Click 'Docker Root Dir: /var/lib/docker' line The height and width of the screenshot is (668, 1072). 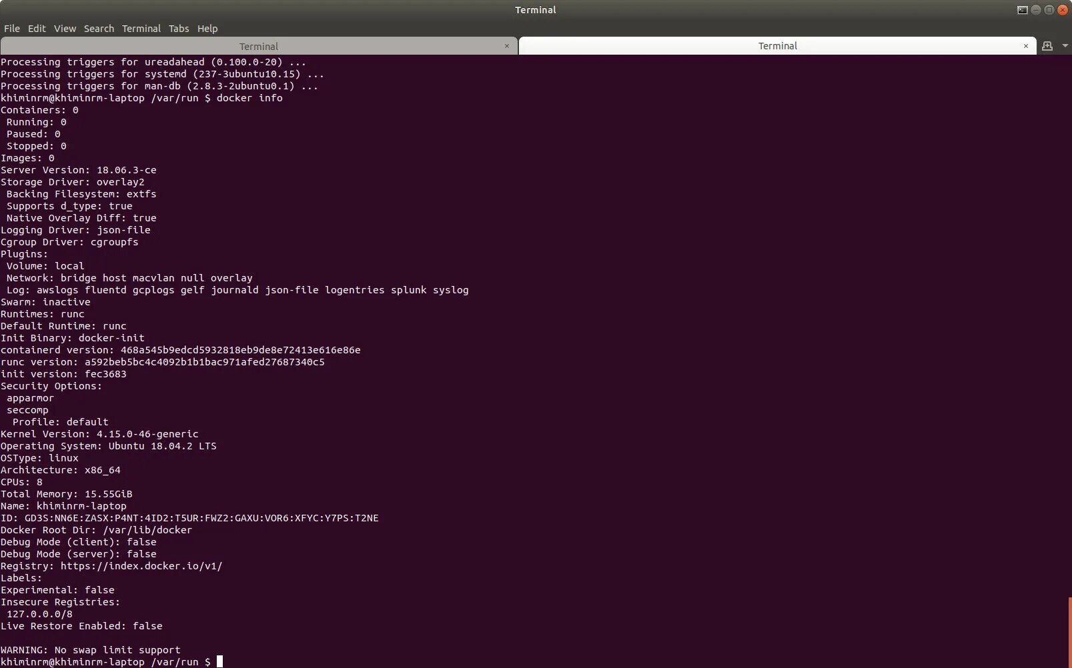pos(97,530)
